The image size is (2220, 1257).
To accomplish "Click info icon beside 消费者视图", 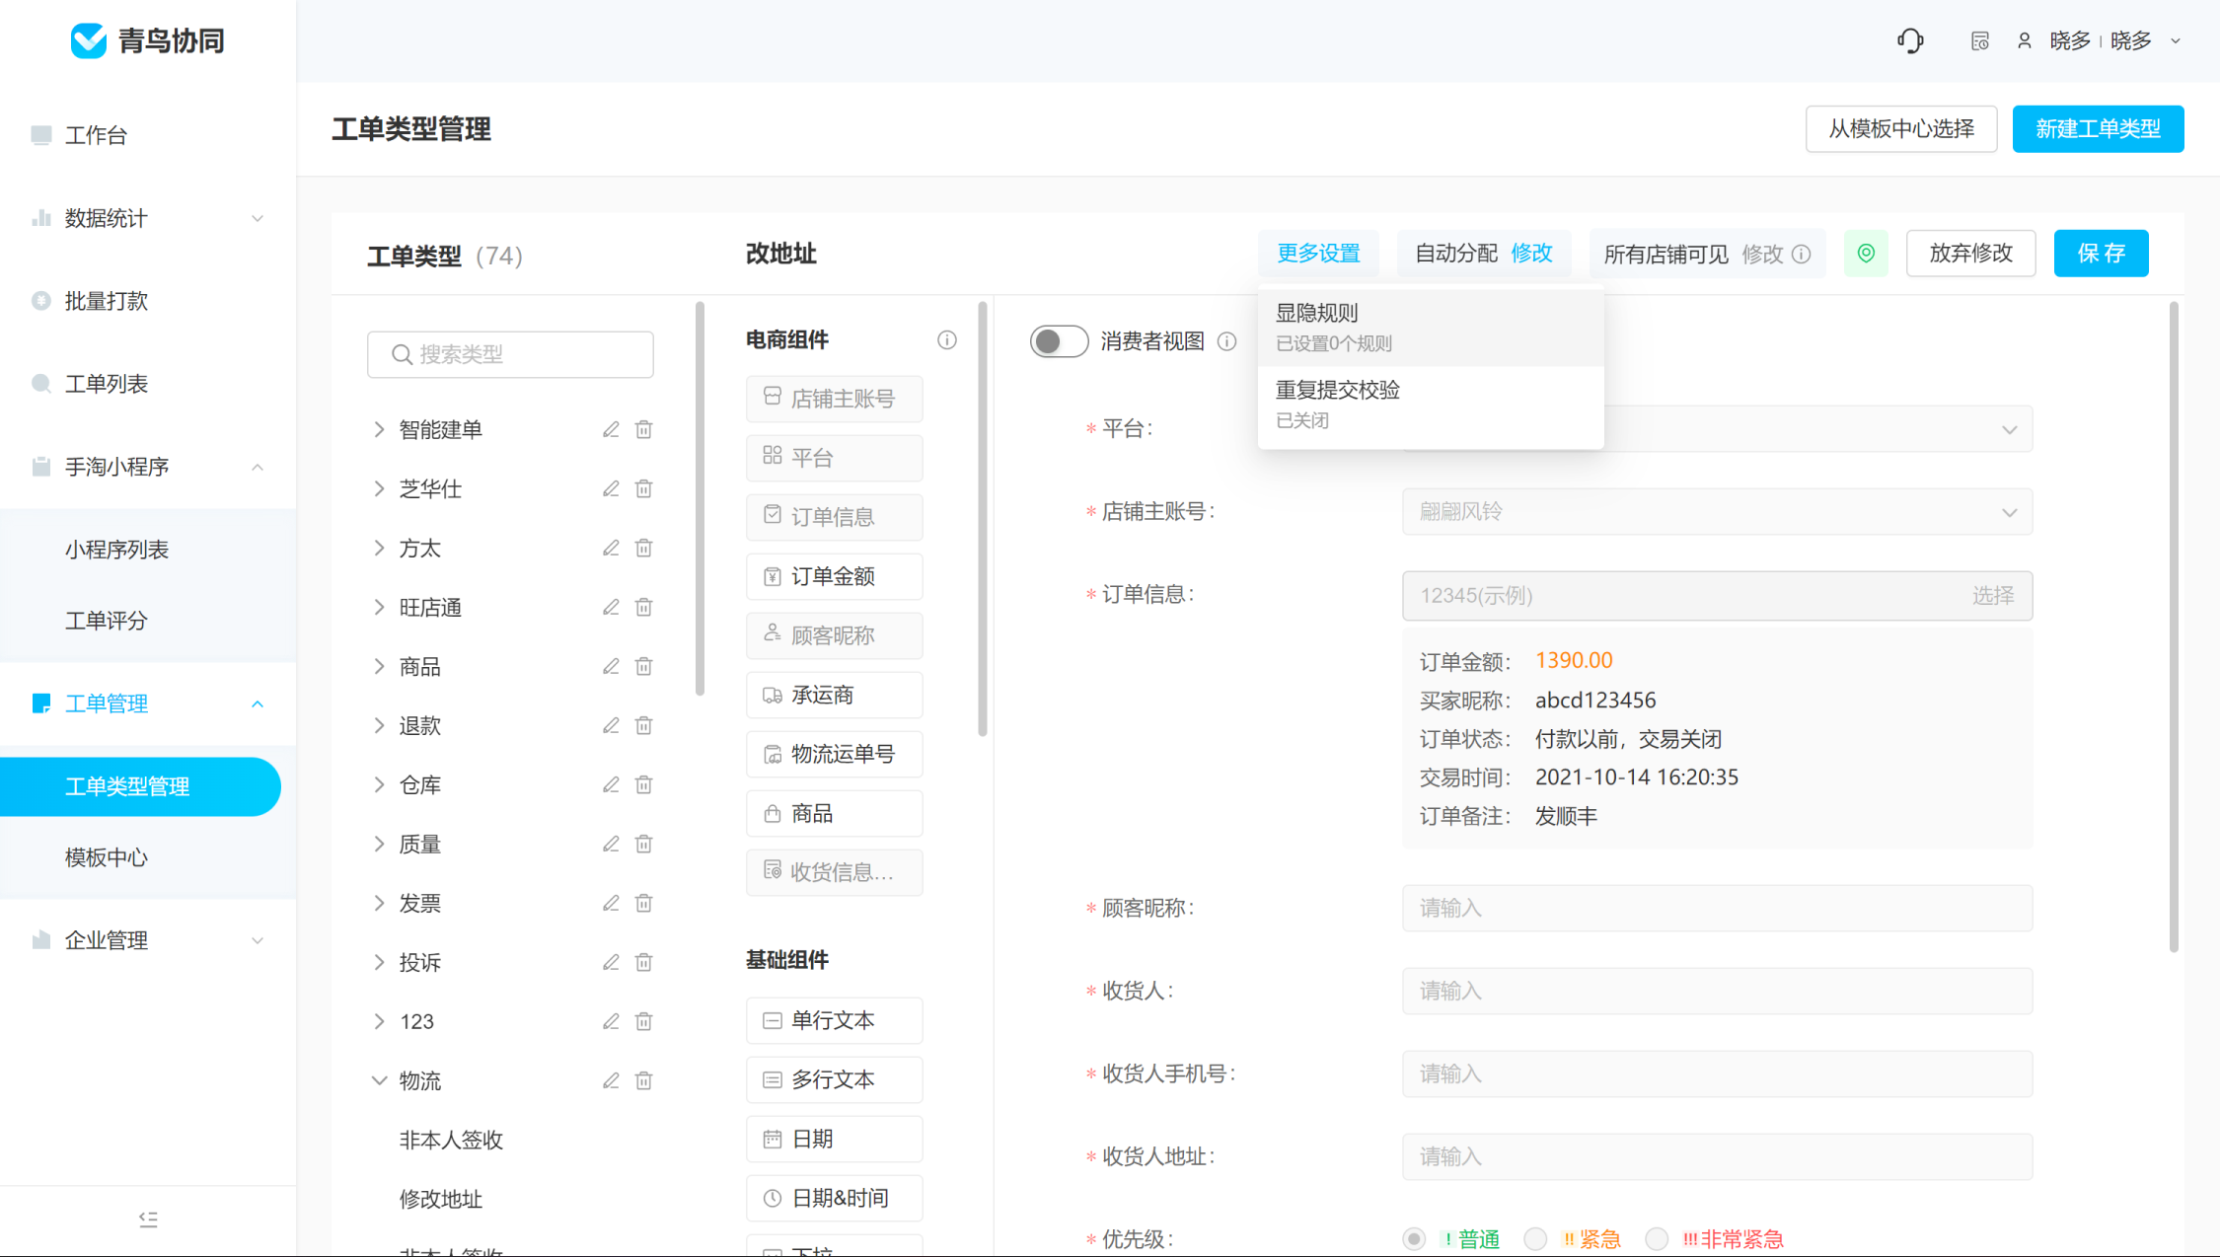I will click(x=1226, y=341).
